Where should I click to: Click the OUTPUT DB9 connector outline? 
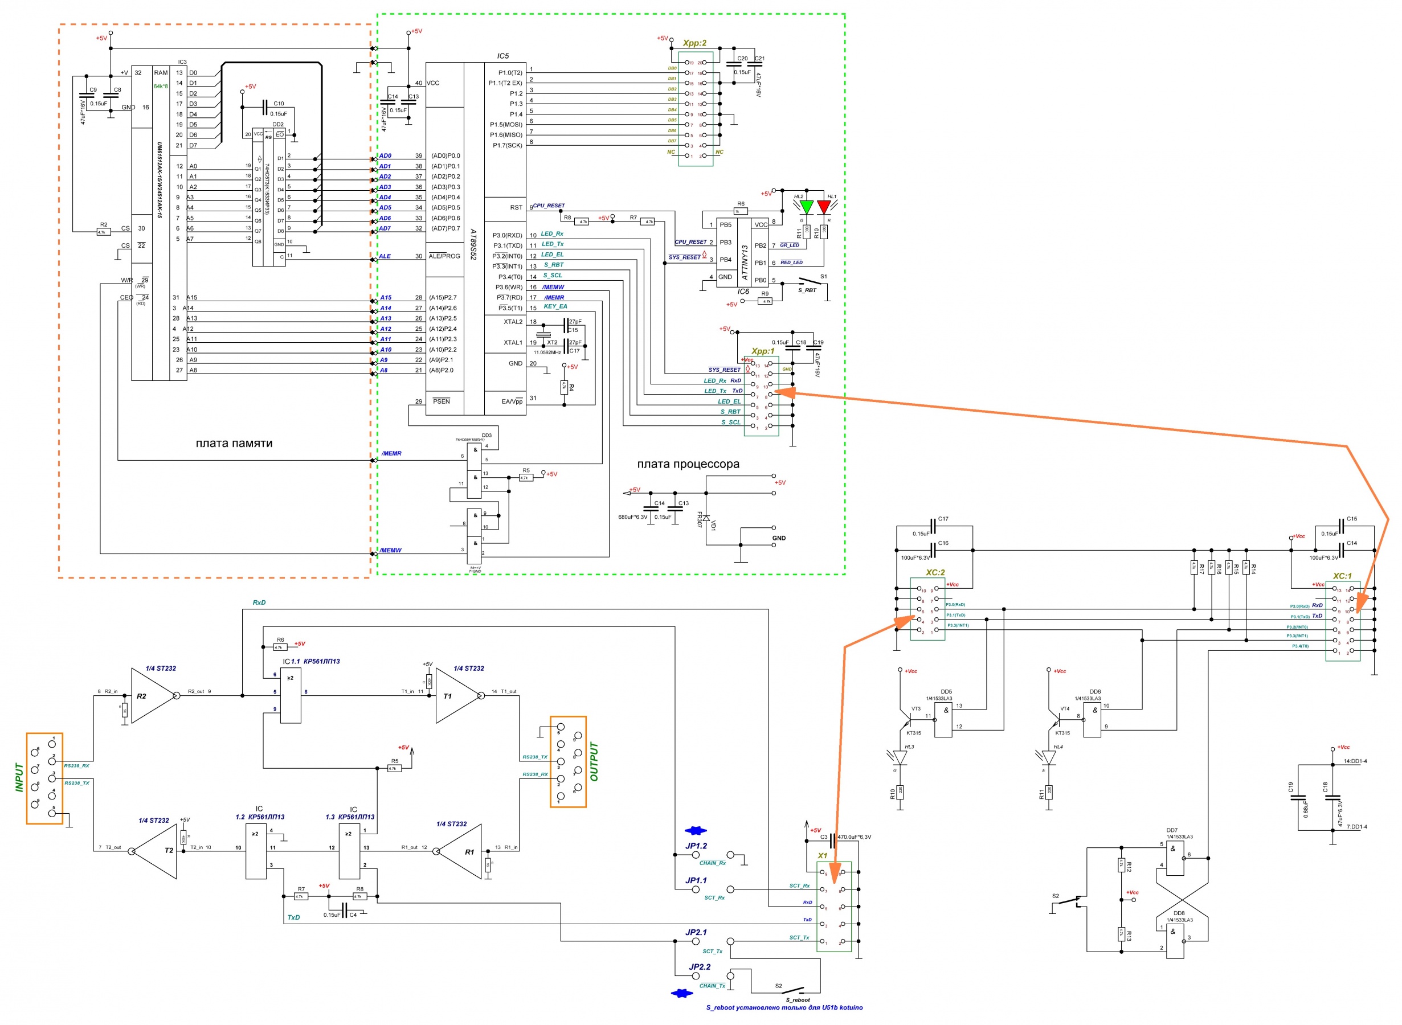pyautogui.click(x=568, y=761)
